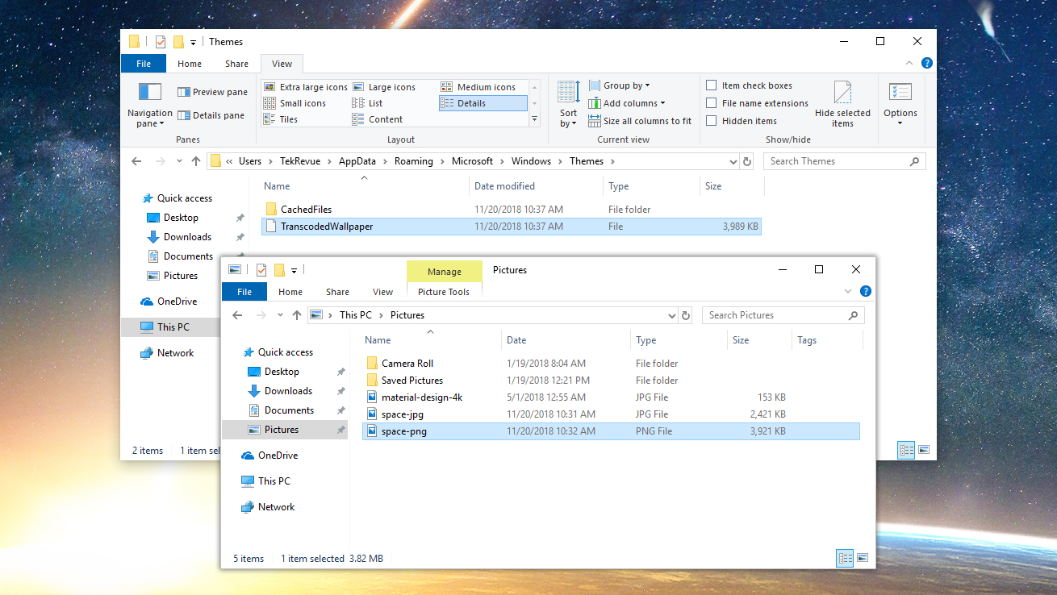Open the Manage Picture Tools tab
Image resolution: width=1057 pixels, height=595 pixels.
click(x=444, y=272)
